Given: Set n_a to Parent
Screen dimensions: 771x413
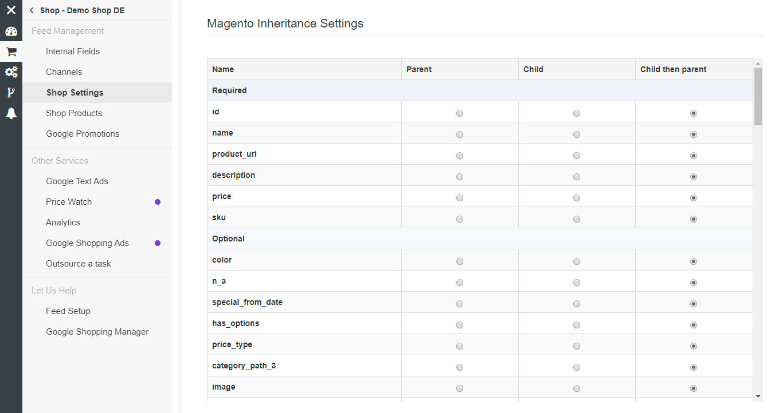Looking at the screenshot, I should click(x=460, y=283).
